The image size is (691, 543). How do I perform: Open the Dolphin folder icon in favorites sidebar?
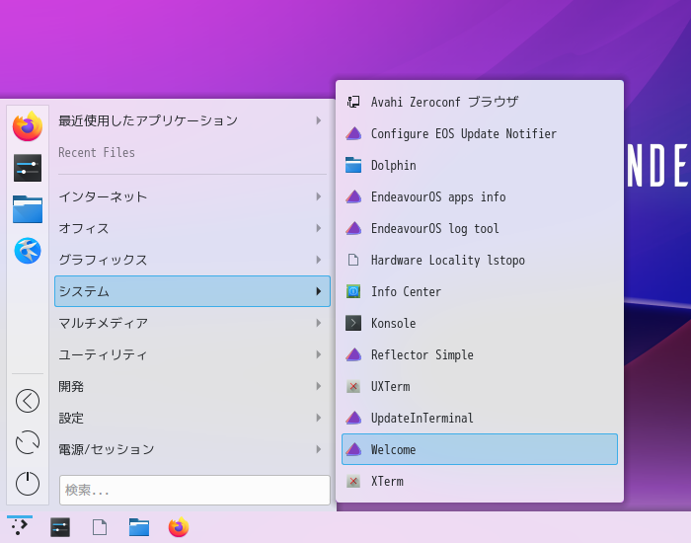point(28,209)
